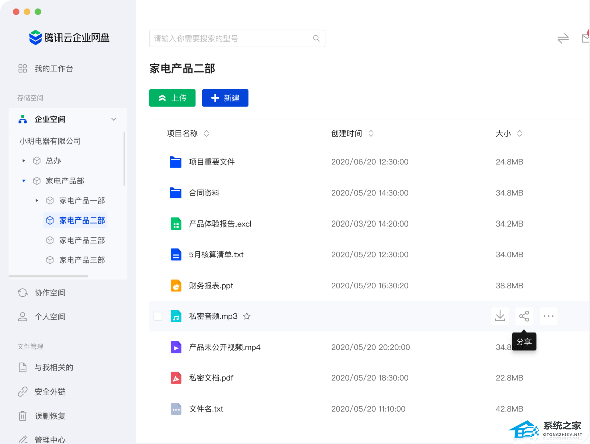The height and width of the screenshot is (444, 590).
Task: Collapse the 企业空间 chevron
Action: [114, 119]
